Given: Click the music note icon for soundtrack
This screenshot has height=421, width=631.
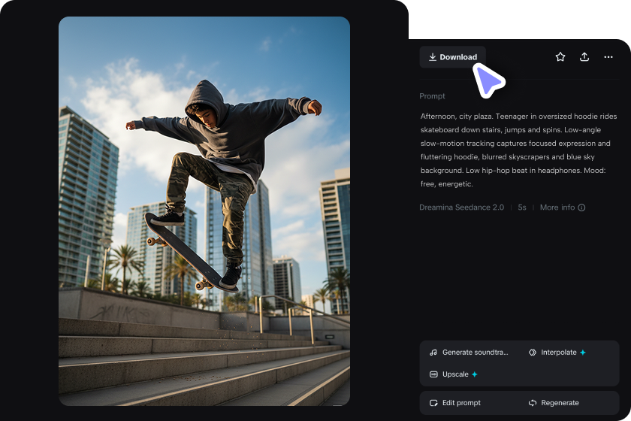Looking at the screenshot, I should 433,353.
